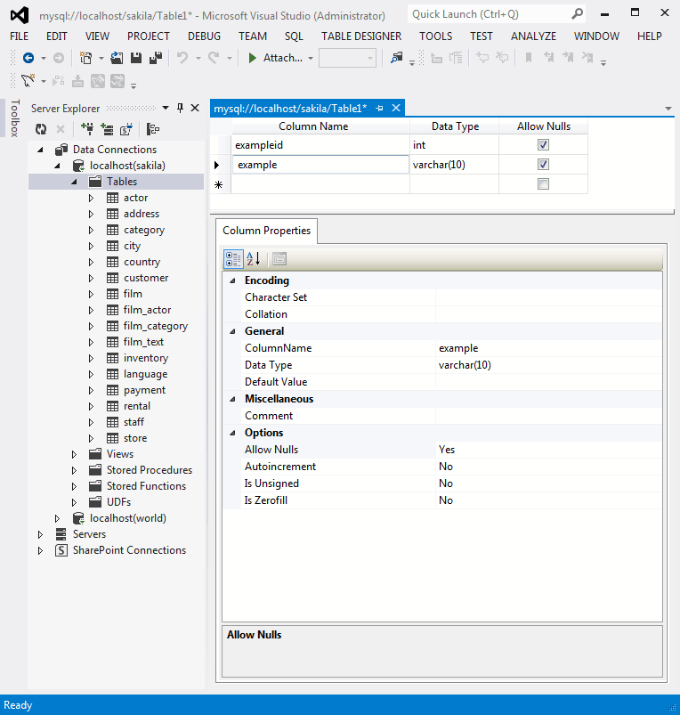
Task: Click the actor table icon
Action: click(112, 198)
